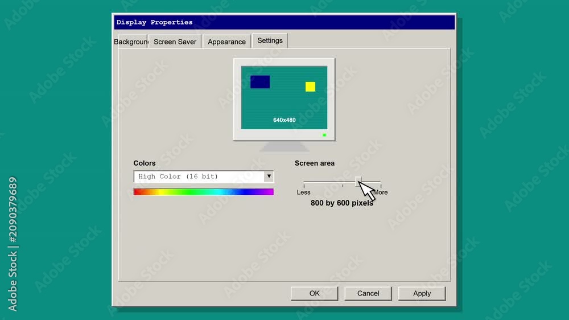Open the Colors dropdown arrow
569x320 pixels.
pyautogui.click(x=269, y=176)
